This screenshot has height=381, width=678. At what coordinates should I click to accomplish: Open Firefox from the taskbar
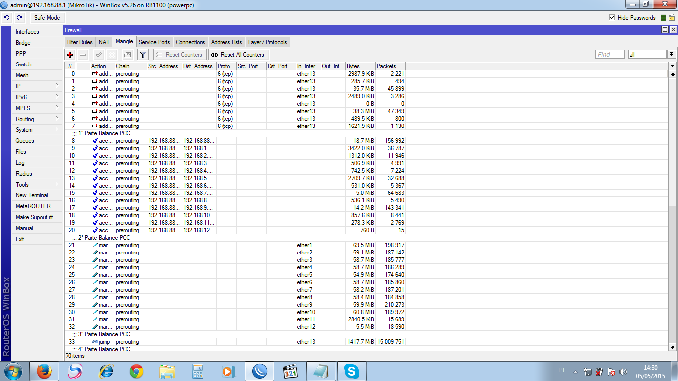[x=44, y=371]
